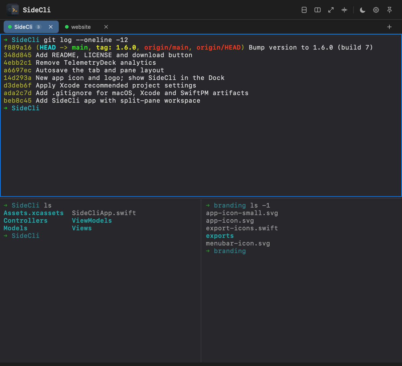The image size is (402, 366).
Task: Click 'Remove TelemetryDeck analytics' commit message
Action: 96,63
